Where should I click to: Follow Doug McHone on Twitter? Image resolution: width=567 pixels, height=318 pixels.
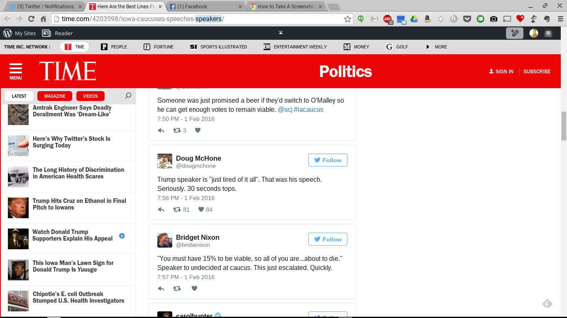[x=328, y=160]
